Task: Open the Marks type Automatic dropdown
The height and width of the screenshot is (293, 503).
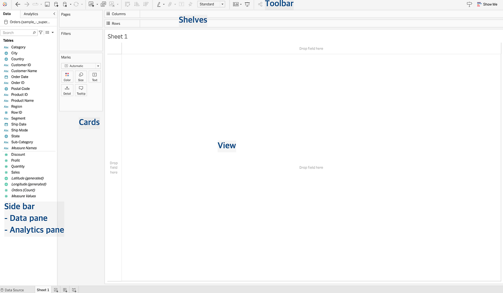Action: point(81,66)
